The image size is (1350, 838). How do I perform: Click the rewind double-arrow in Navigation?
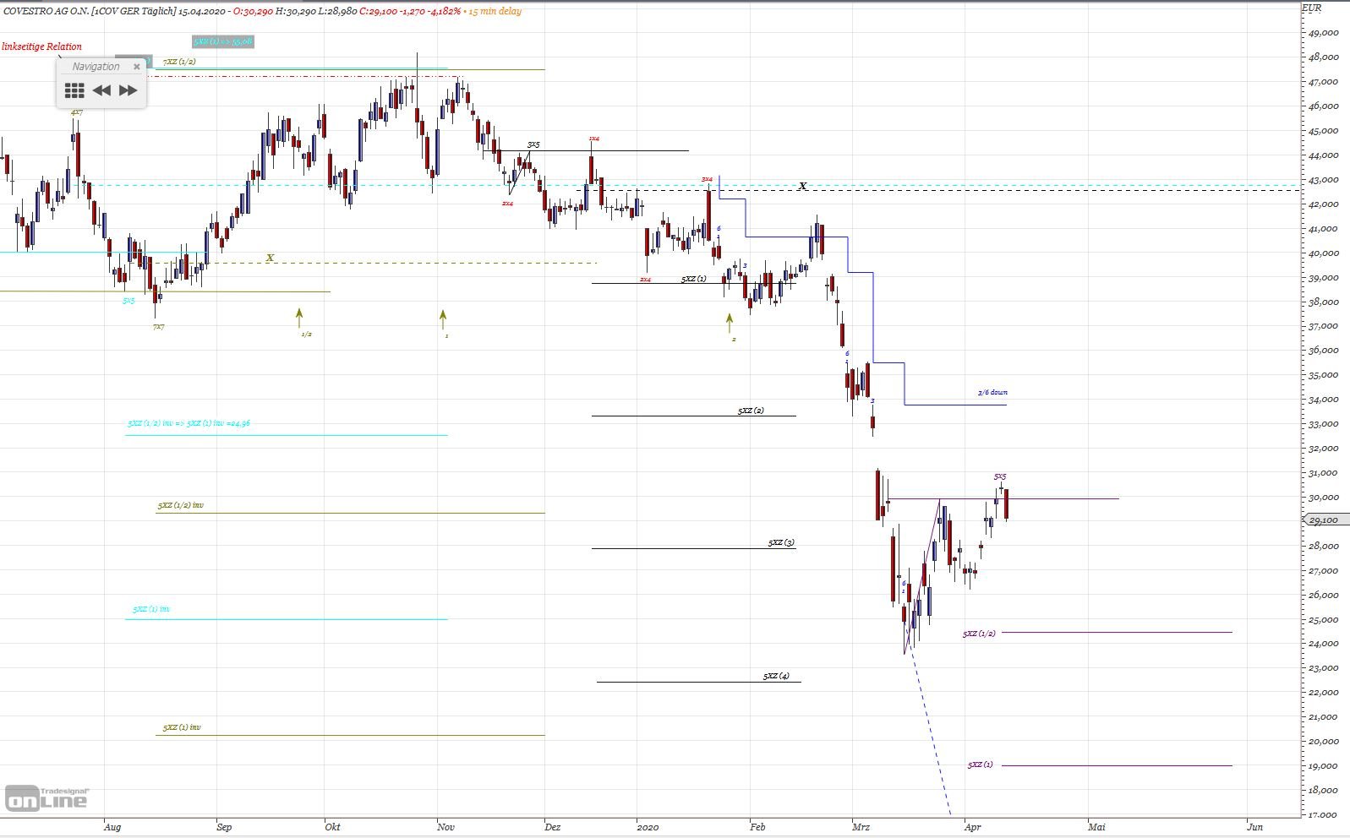101,90
